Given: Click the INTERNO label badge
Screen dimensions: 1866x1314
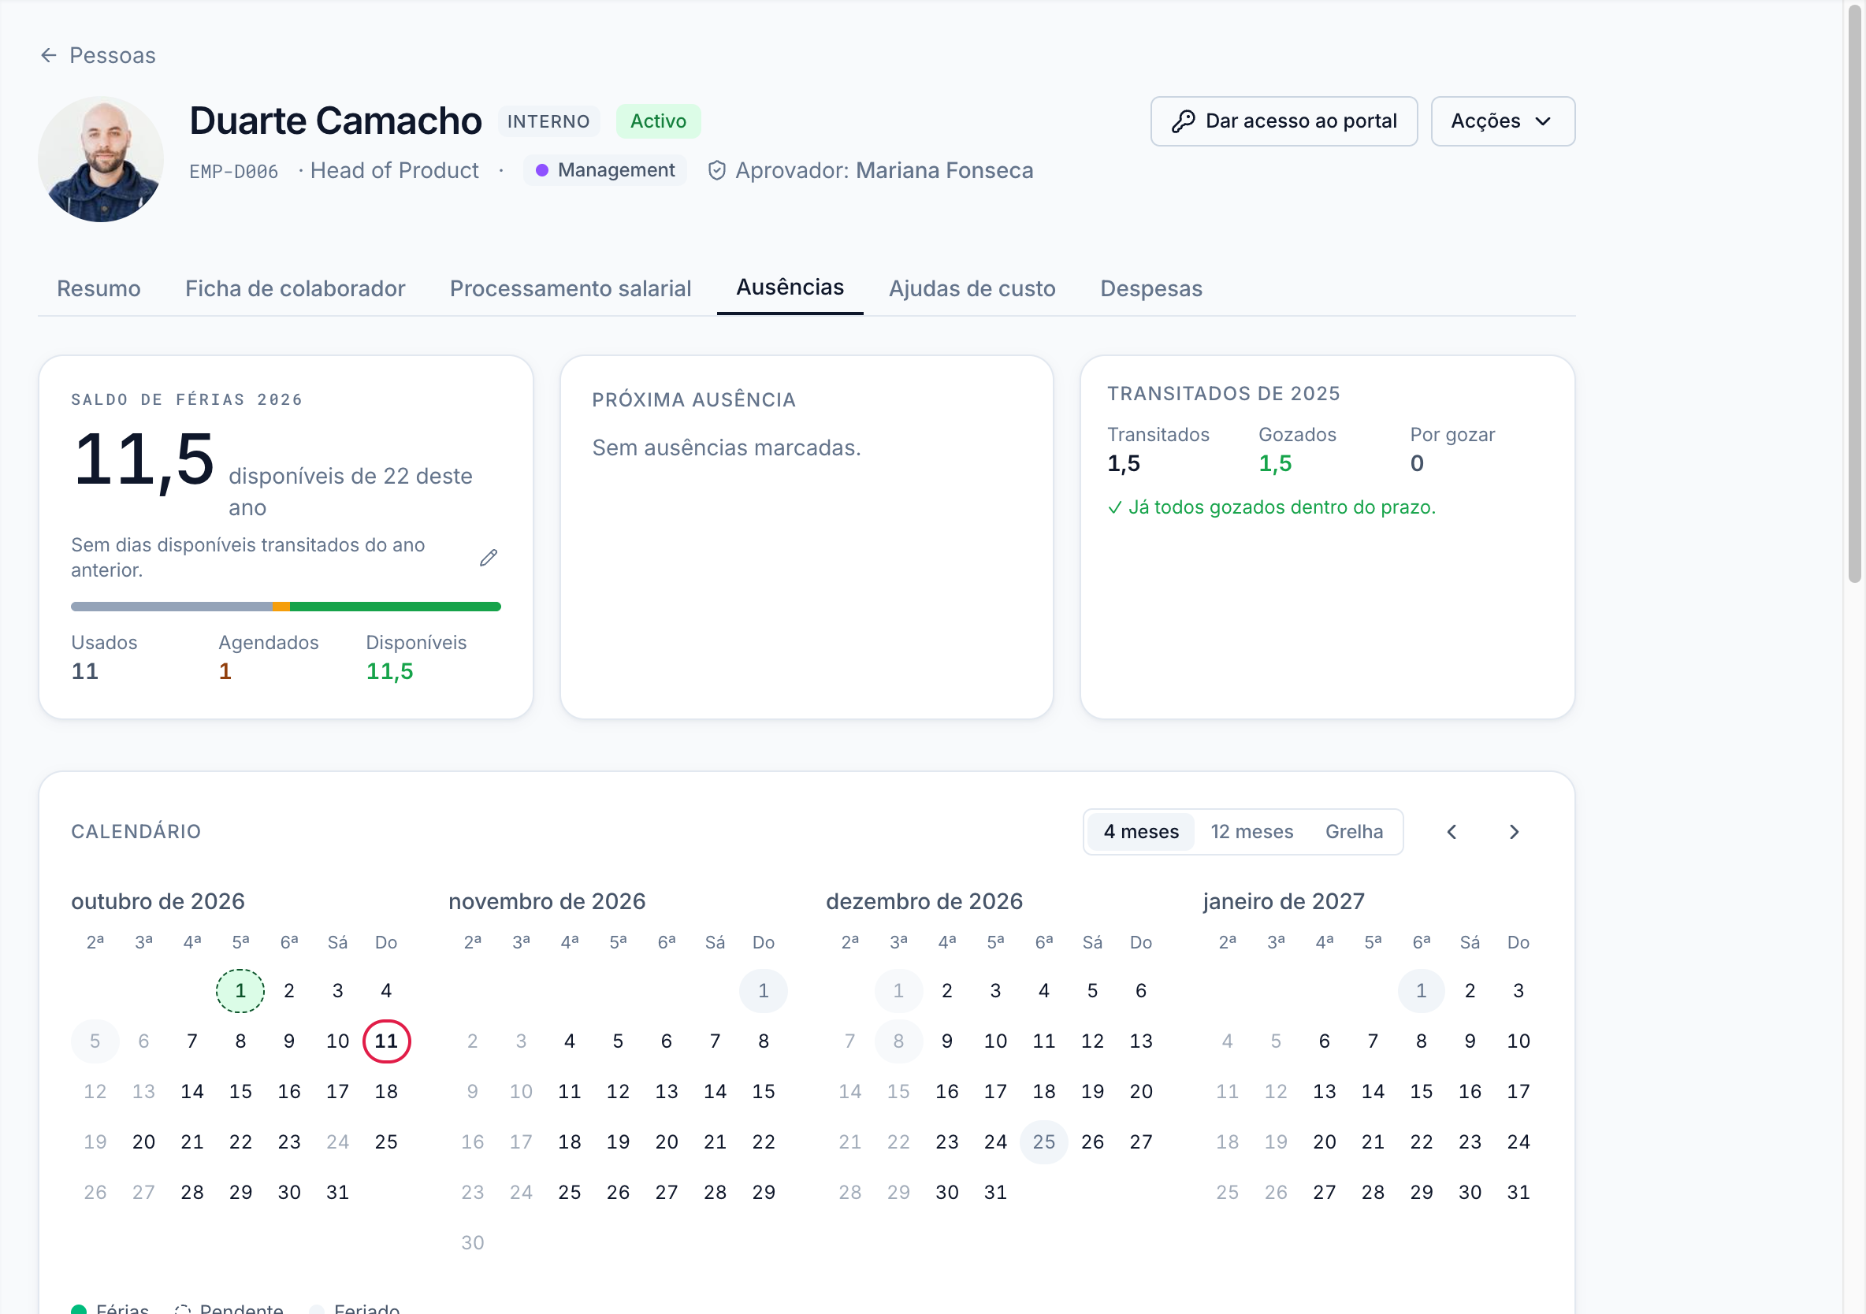Looking at the screenshot, I should 548,121.
